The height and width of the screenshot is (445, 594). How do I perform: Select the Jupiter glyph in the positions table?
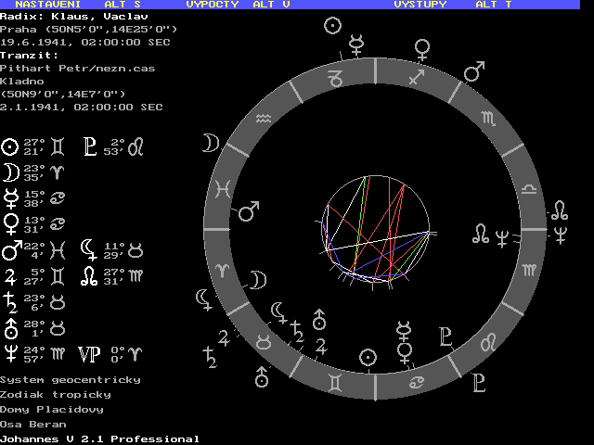(10, 276)
